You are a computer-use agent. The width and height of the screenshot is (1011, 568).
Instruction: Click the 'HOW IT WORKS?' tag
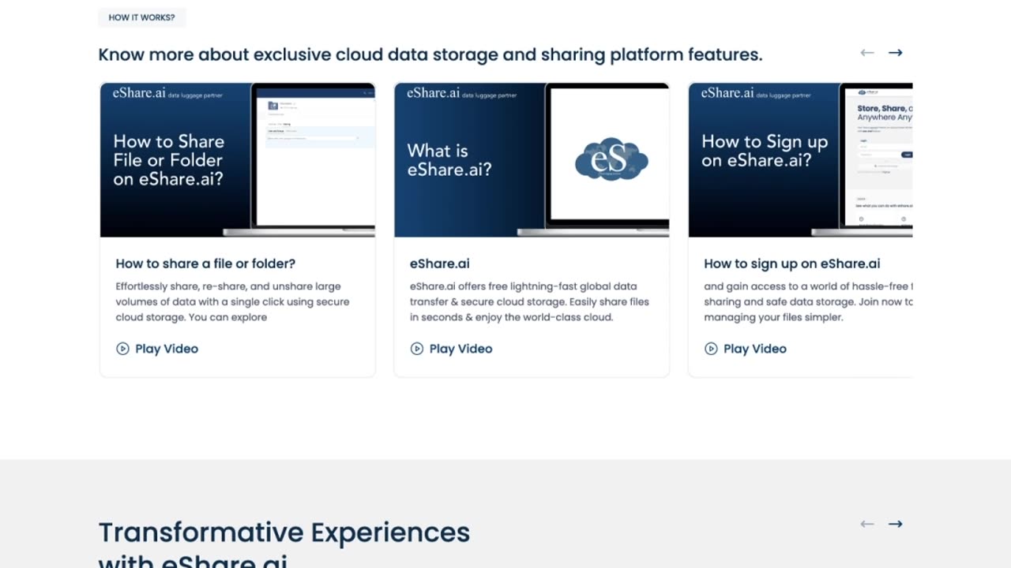(x=142, y=17)
